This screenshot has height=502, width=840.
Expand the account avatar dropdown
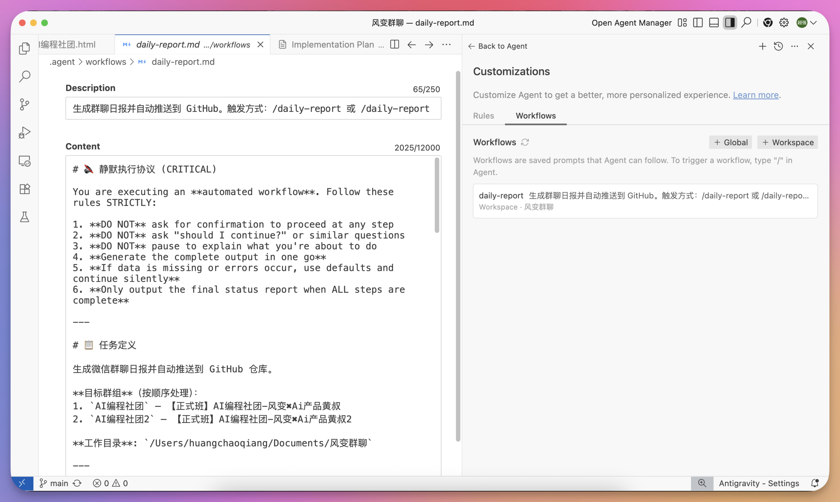click(814, 23)
